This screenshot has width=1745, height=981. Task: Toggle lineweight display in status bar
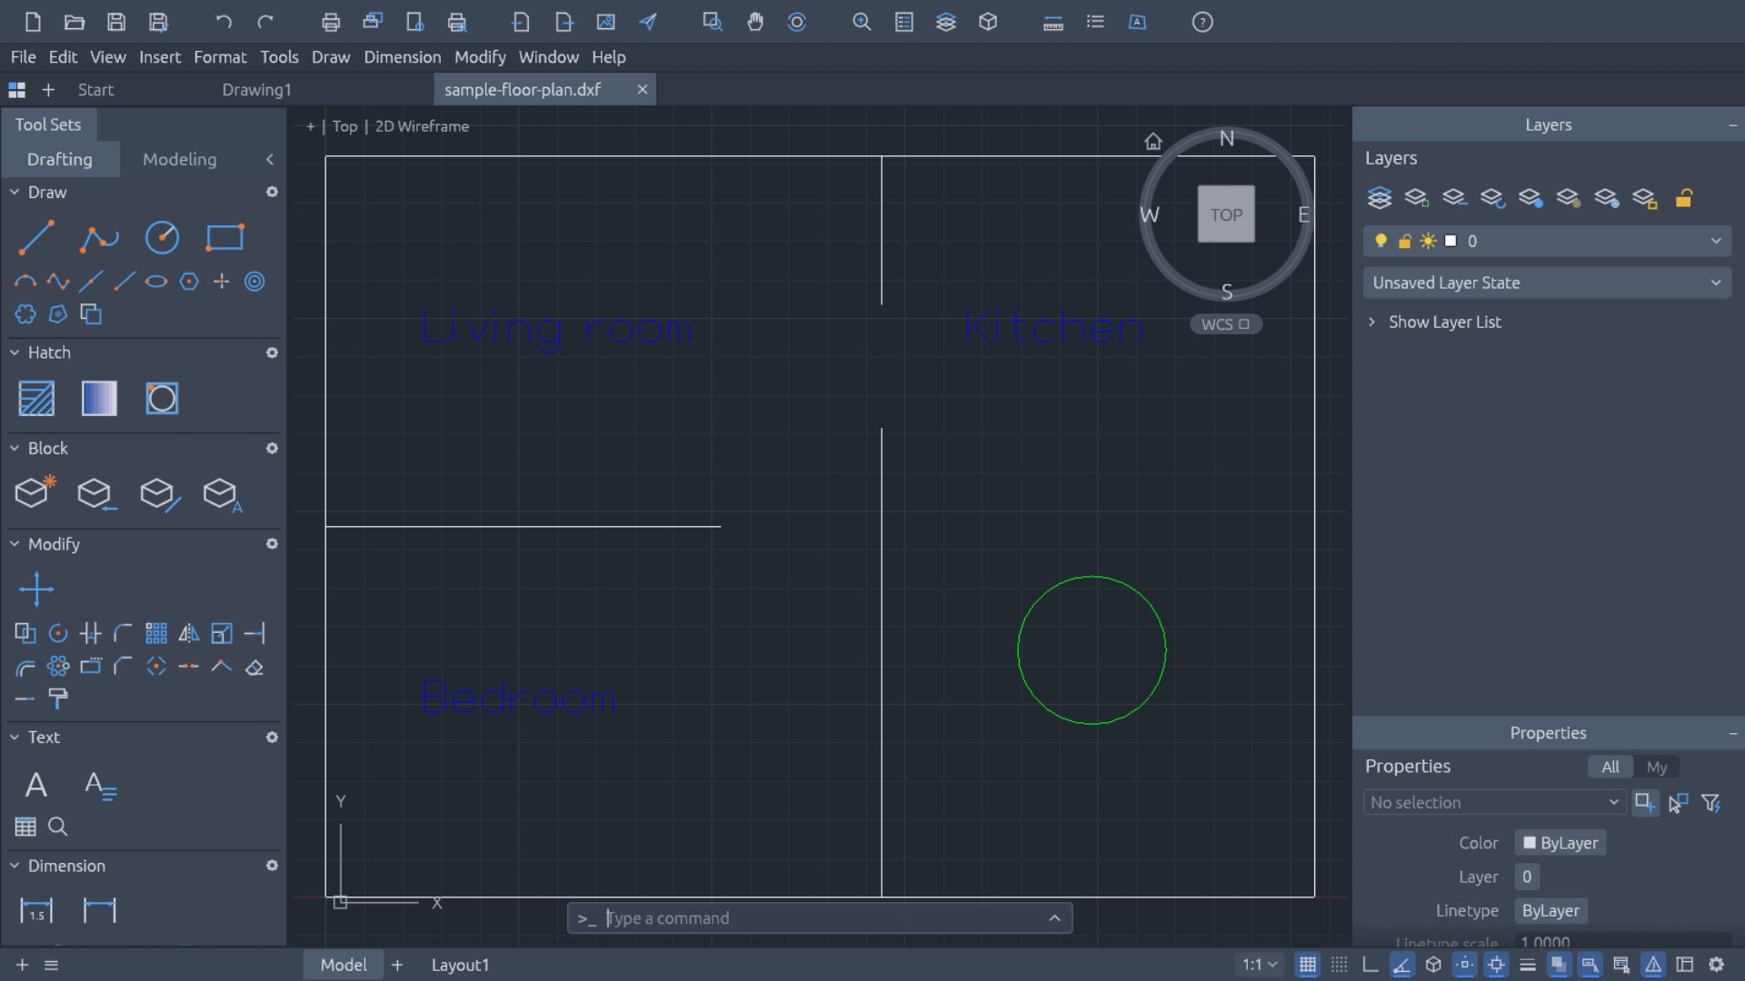click(1528, 965)
